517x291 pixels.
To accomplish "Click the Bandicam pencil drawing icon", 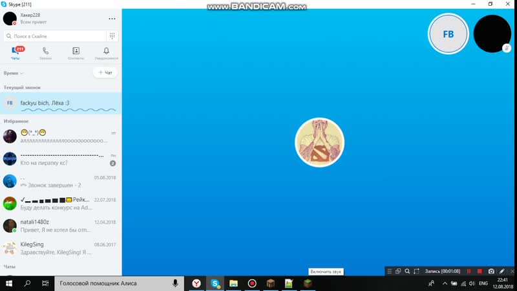I will tap(502, 271).
